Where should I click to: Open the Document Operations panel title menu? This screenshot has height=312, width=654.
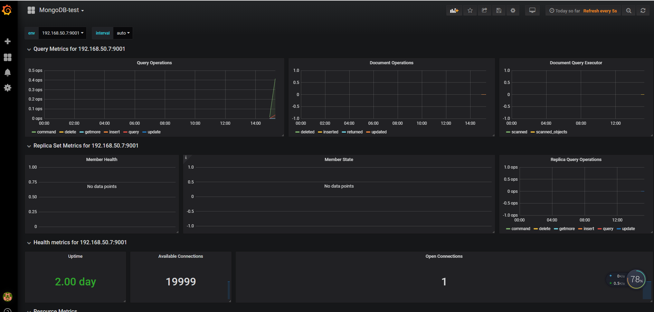[391, 63]
